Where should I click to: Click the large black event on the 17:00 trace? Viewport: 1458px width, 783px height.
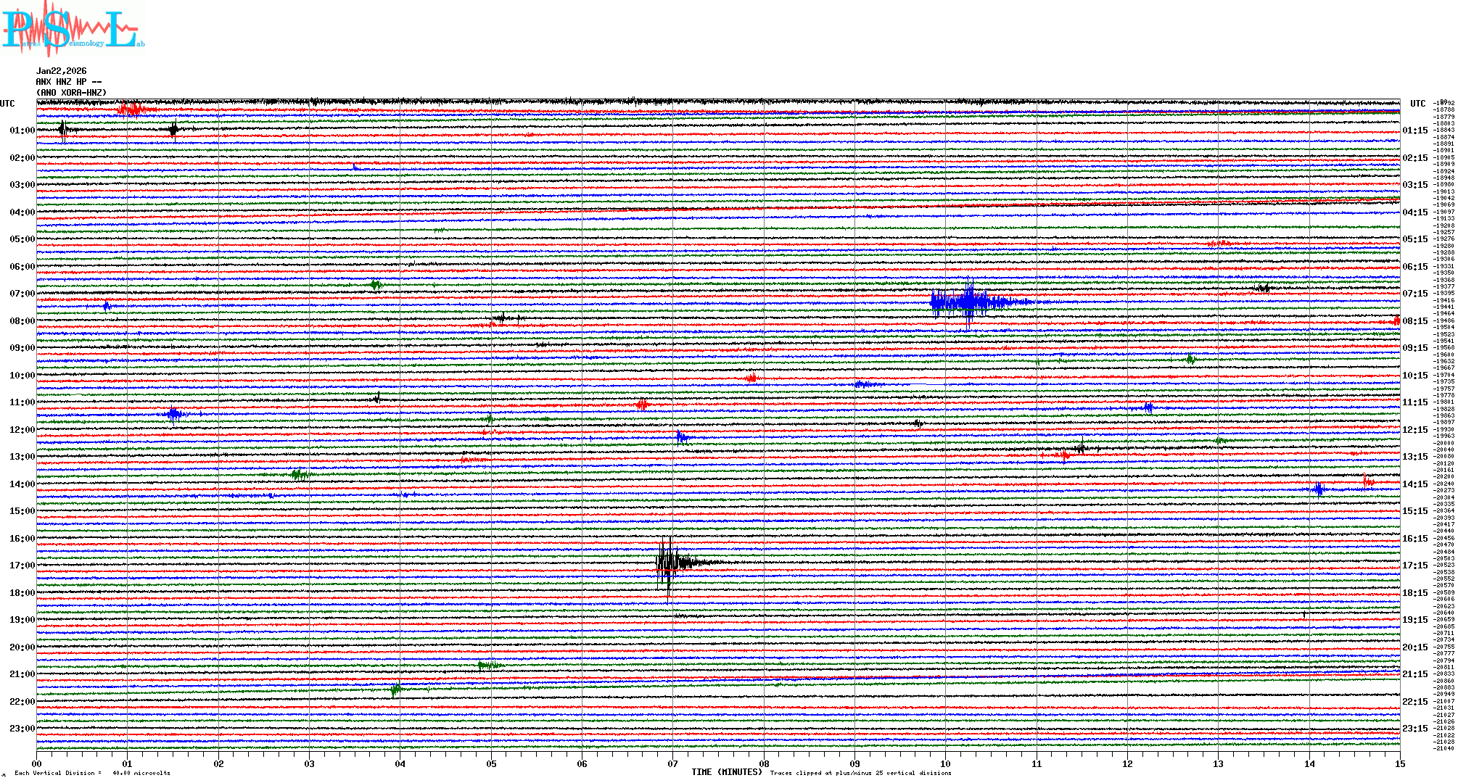tap(669, 563)
